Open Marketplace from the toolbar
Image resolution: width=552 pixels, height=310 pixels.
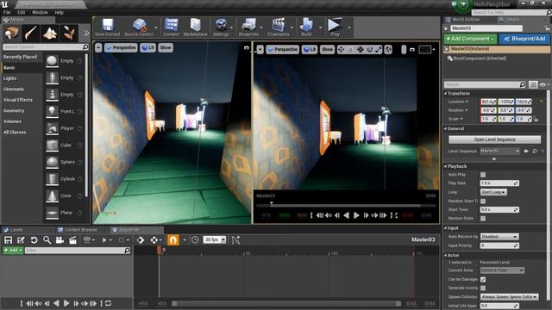pos(196,28)
